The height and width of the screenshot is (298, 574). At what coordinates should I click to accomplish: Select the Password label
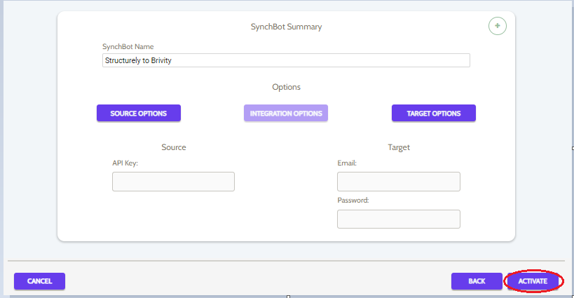(x=353, y=201)
